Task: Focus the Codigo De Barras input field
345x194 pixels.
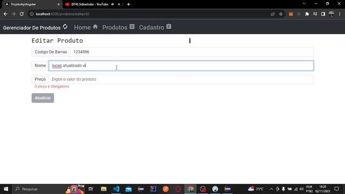Action: 192,52
